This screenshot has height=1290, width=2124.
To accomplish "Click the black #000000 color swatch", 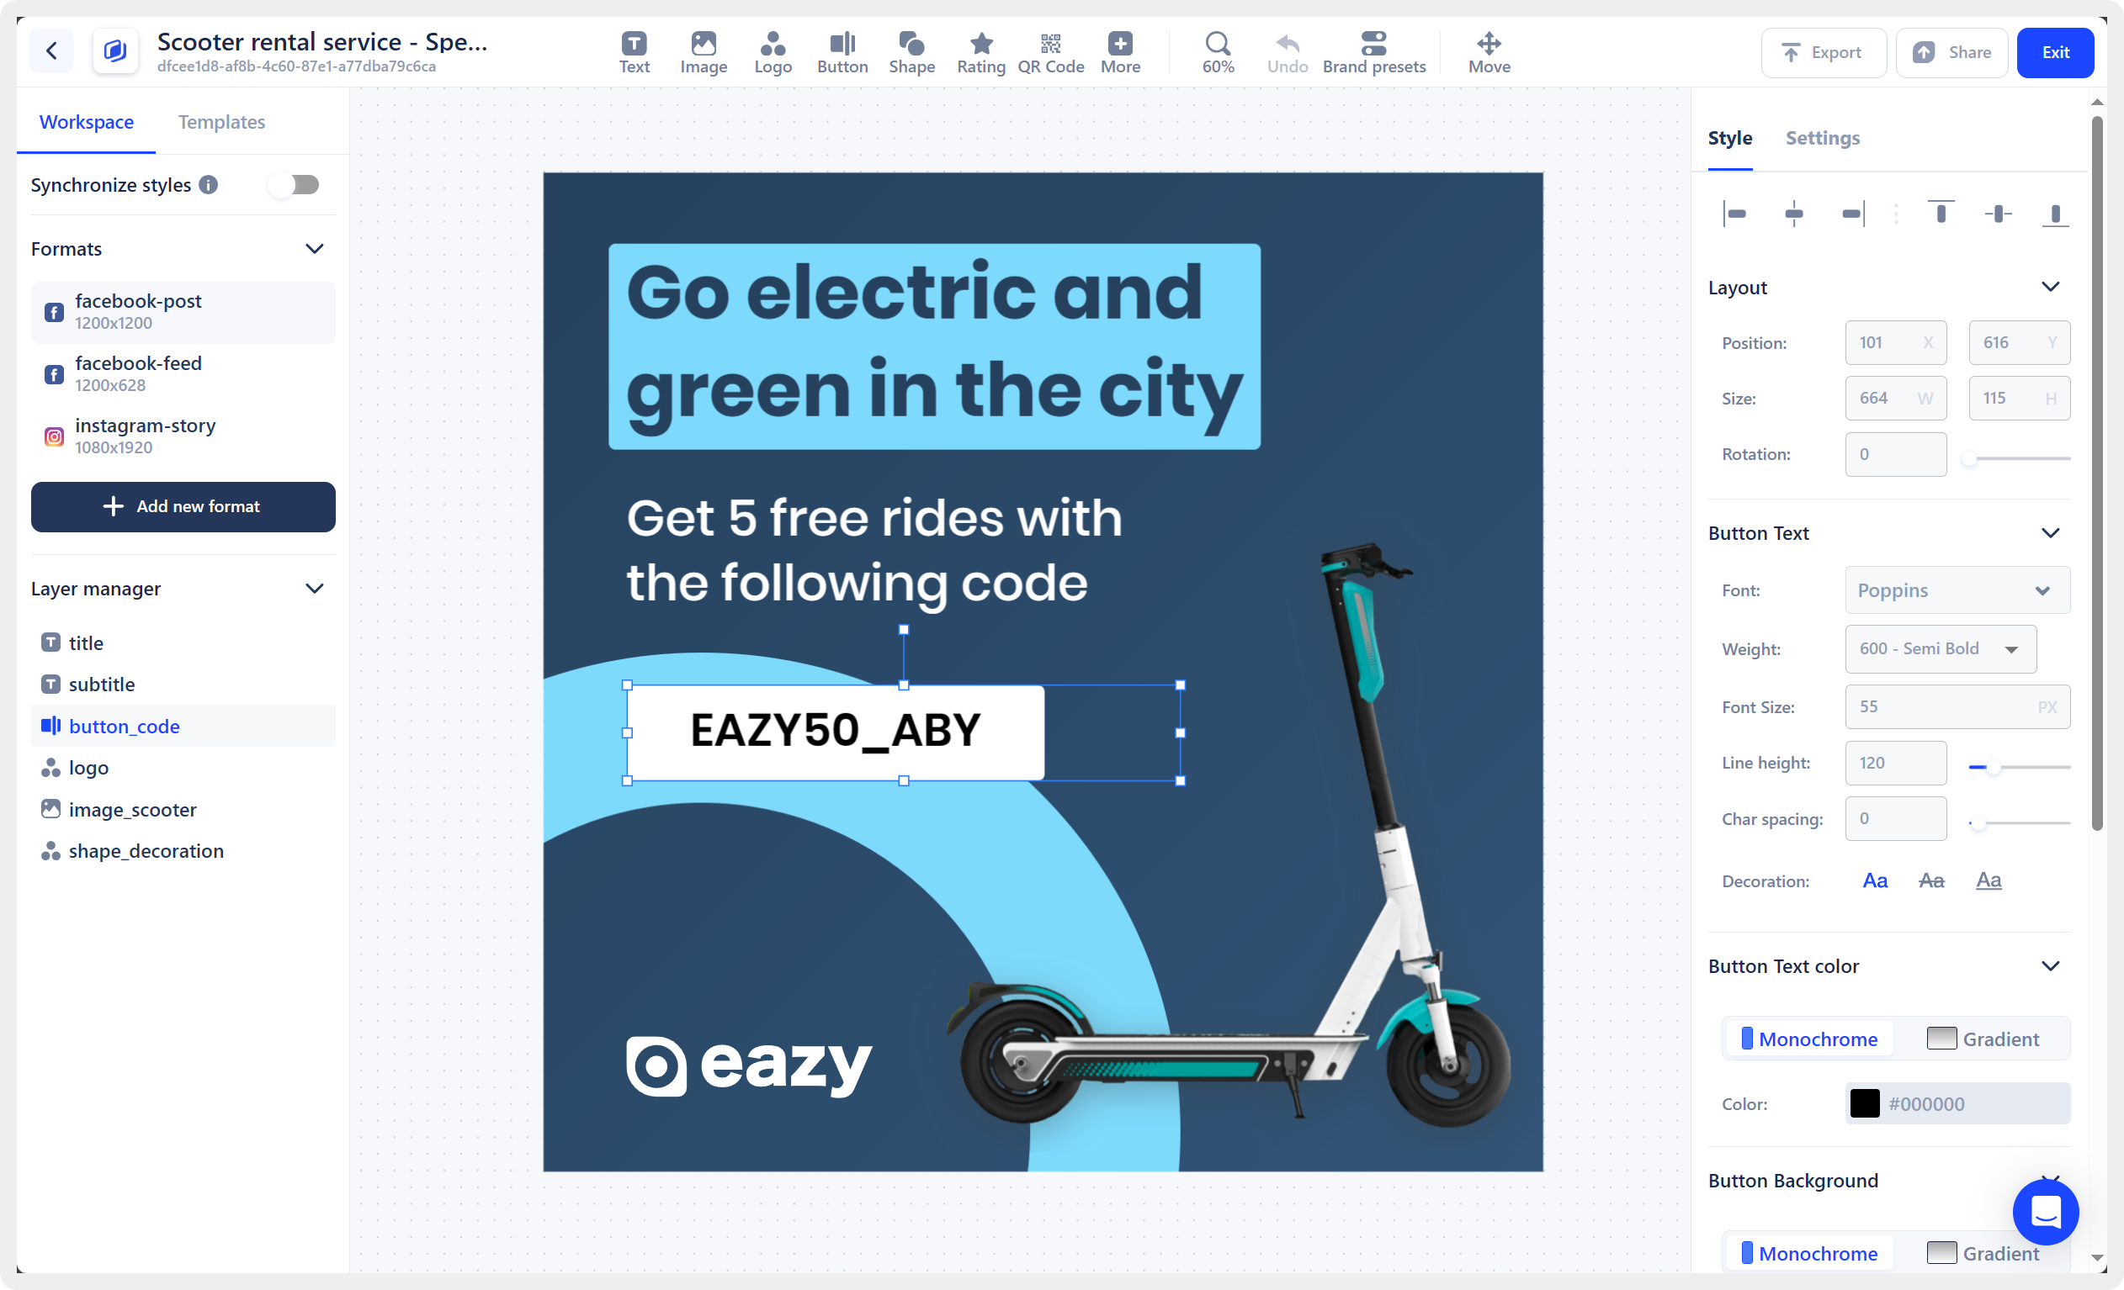I will pyautogui.click(x=1864, y=1103).
